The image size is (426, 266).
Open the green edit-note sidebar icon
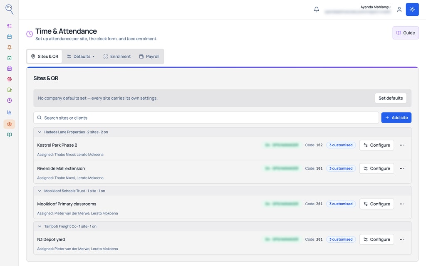[x=9, y=90]
